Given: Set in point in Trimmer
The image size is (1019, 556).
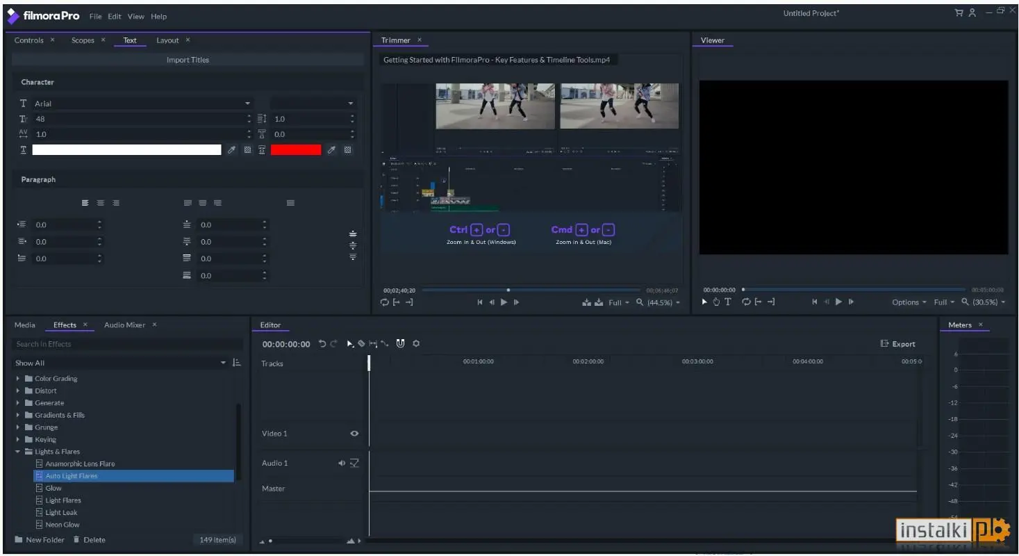Looking at the screenshot, I should pyautogui.click(x=397, y=302).
